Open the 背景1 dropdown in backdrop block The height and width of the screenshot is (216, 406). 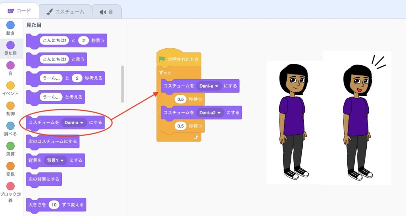(55, 160)
